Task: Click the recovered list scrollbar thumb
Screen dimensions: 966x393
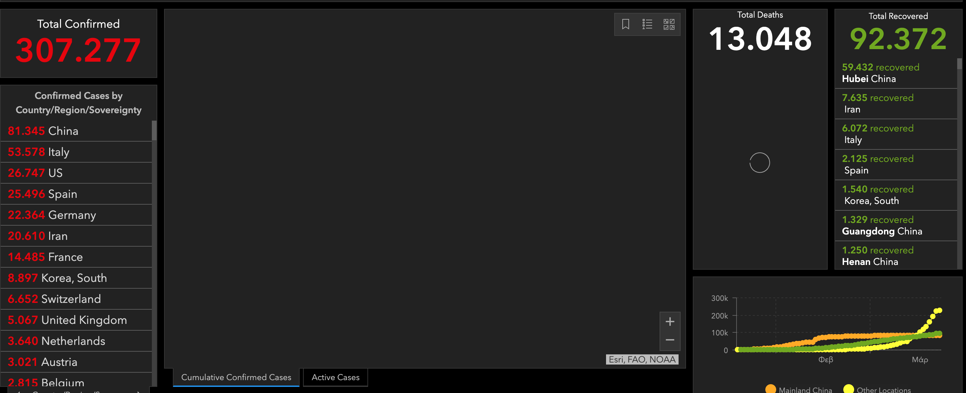Action: (x=959, y=64)
